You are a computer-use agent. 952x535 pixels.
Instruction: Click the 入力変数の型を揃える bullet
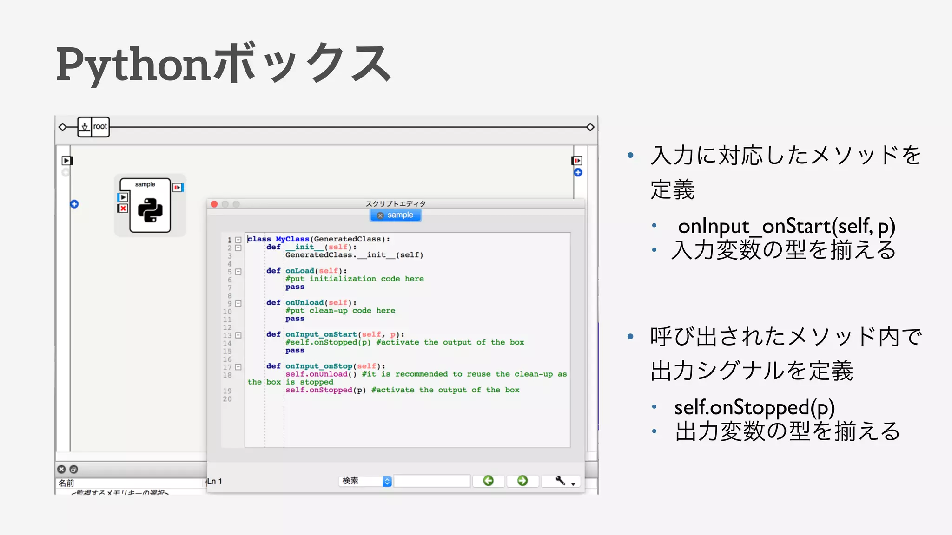[784, 250]
